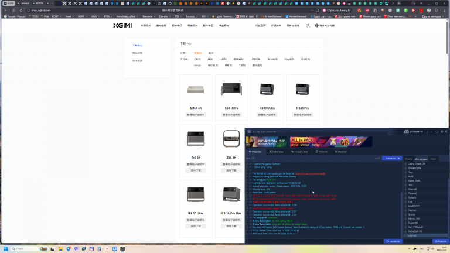450x253 pixels.
Task: Open the iCCup launcher hamburger menu
Action: (x=249, y=132)
